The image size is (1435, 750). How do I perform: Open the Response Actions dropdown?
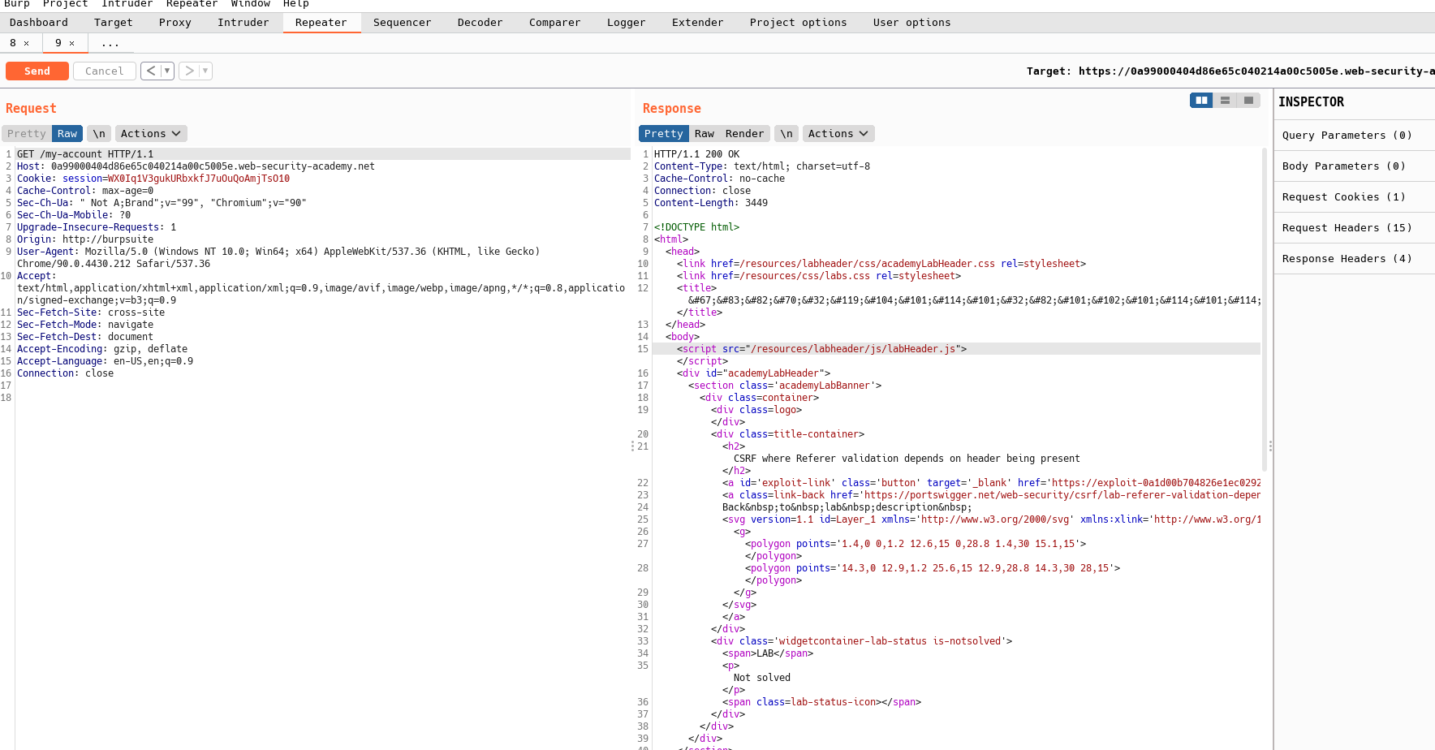click(838, 134)
